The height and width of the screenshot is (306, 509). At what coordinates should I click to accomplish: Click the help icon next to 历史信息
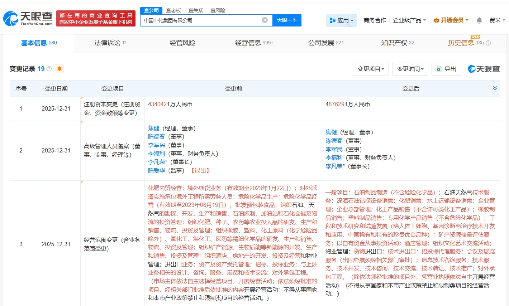(x=488, y=43)
